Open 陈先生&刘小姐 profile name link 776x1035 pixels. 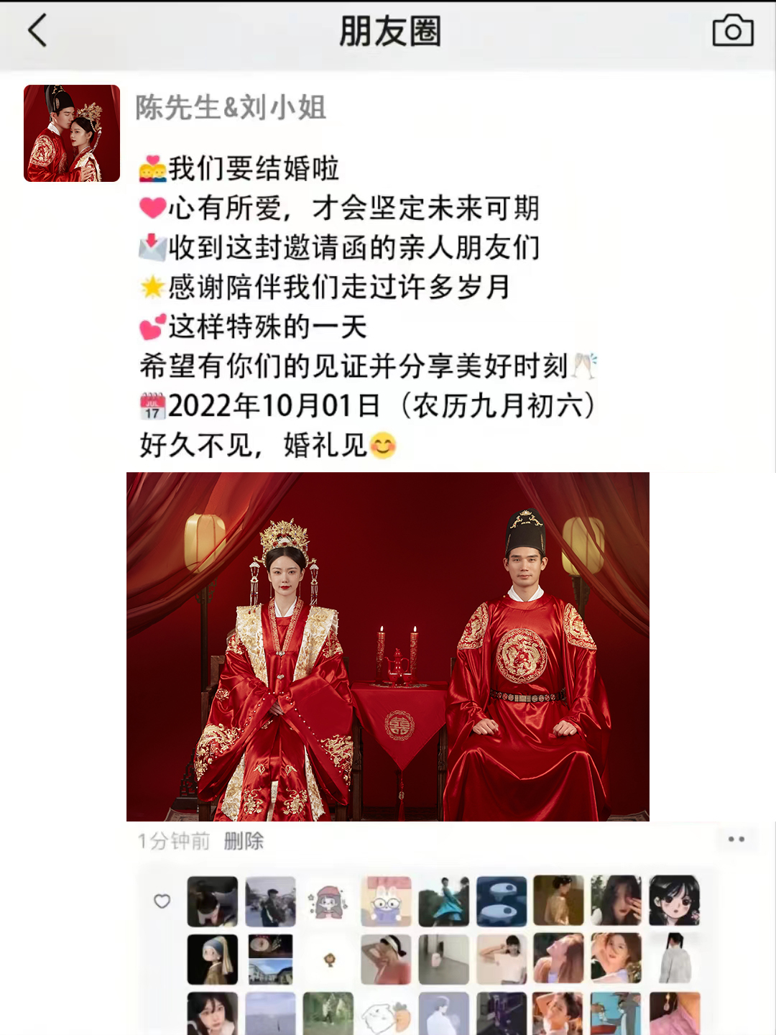tap(231, 108)
